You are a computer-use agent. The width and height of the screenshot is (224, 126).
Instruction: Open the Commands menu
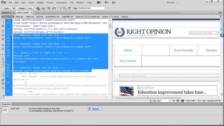tap(62, 2)
